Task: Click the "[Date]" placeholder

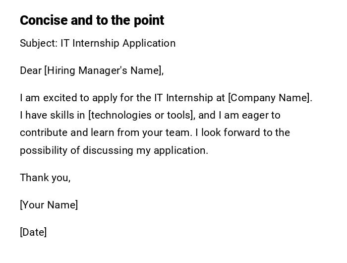Action: pyautogui.click(x=33, y=232)
